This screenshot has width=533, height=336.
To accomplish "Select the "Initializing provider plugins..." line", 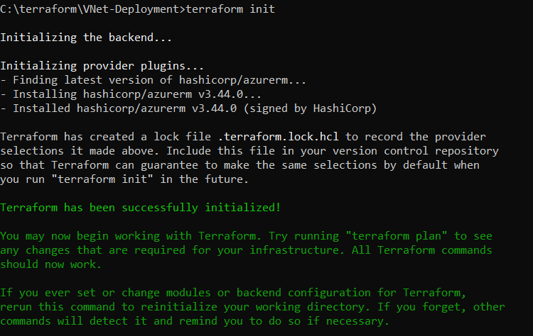I will click(102, 66).
